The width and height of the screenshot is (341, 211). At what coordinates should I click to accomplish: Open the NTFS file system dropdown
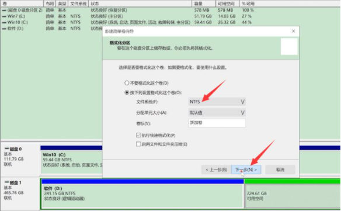pos(217,102)
